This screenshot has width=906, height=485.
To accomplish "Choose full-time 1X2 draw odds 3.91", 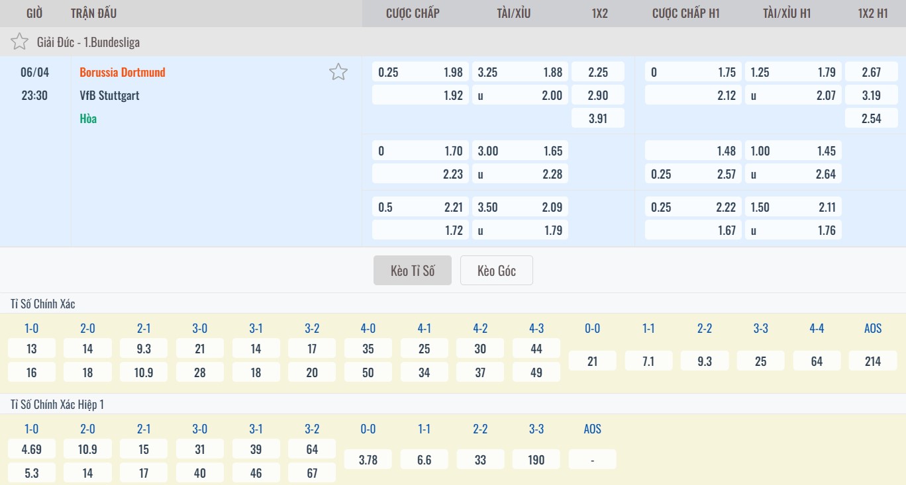I will [x=597, y=118].
